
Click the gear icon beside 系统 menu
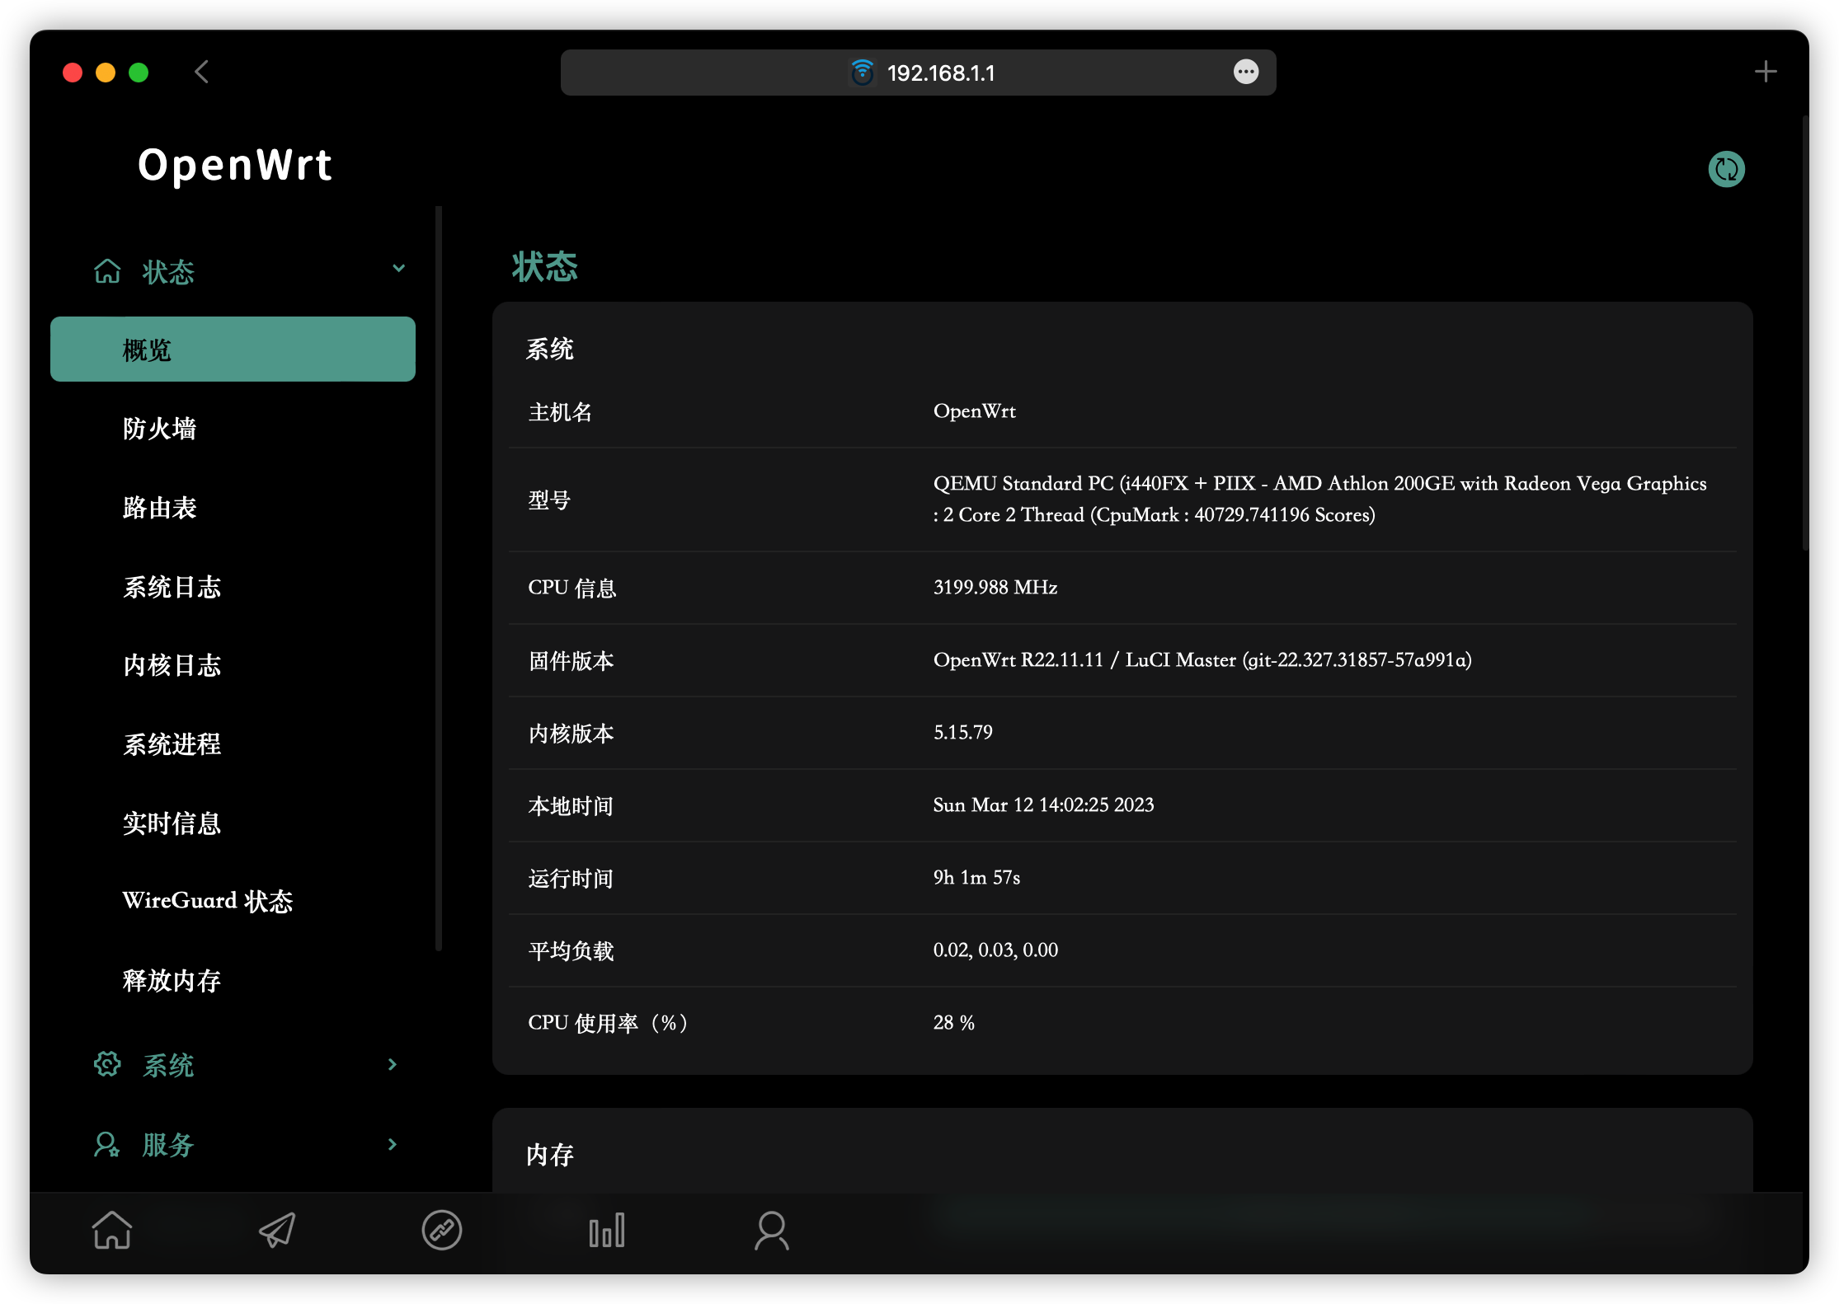pyautogui.click(x=107, y=1064)
